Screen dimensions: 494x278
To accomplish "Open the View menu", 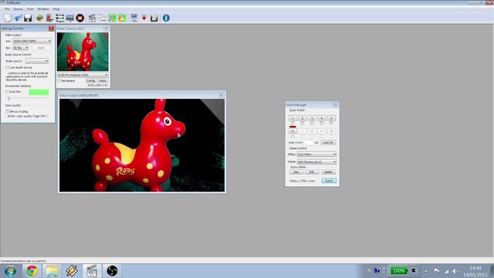I will click(30, 9).
